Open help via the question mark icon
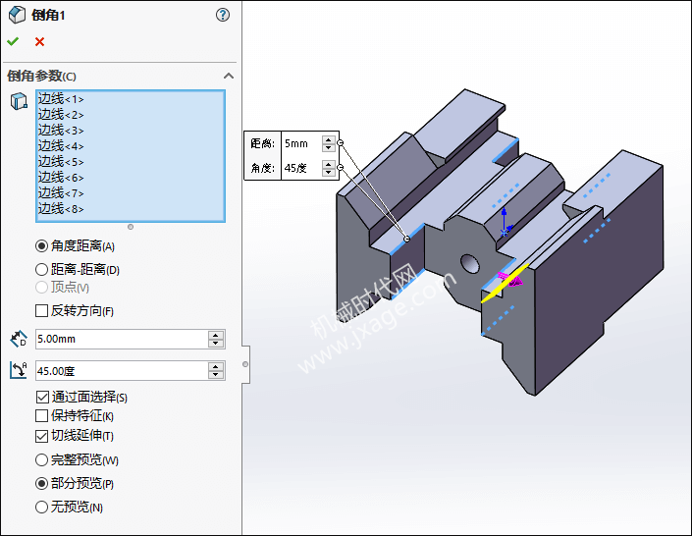Viewport: 692px width, 536px height. pyautogui.click(x=223, y=15)
